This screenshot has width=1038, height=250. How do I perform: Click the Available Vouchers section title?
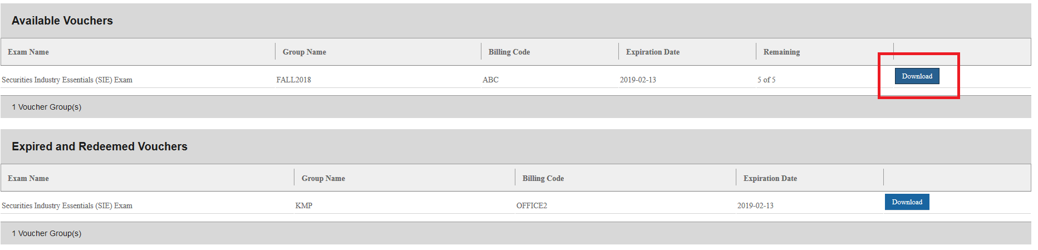click(x=62, y=21)
